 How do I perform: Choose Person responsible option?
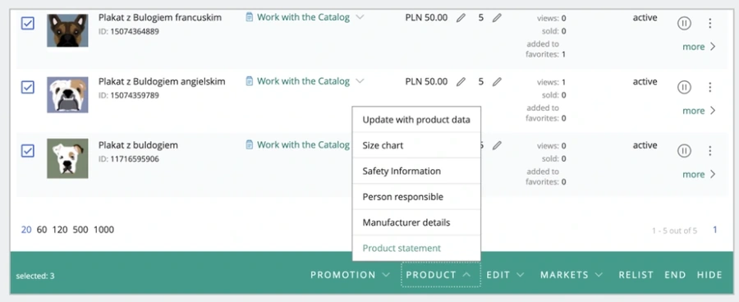tap(416, 196)
